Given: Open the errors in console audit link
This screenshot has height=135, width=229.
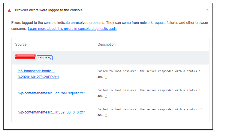Looking at the screenshot, I should pyautogui.click(x=72, y=29).
